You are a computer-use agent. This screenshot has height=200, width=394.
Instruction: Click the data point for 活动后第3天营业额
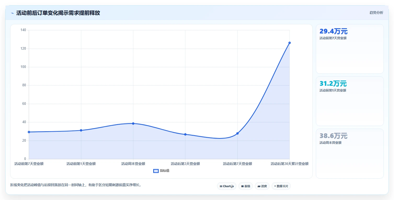click(185, 134)
